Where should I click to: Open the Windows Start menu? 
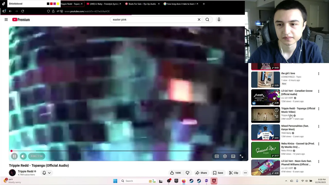(x=115, y=181)
